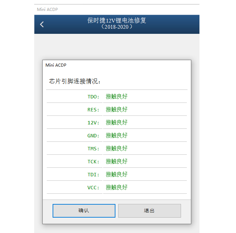
Task: Select the TMS pin label
Action: click(93, 149)
